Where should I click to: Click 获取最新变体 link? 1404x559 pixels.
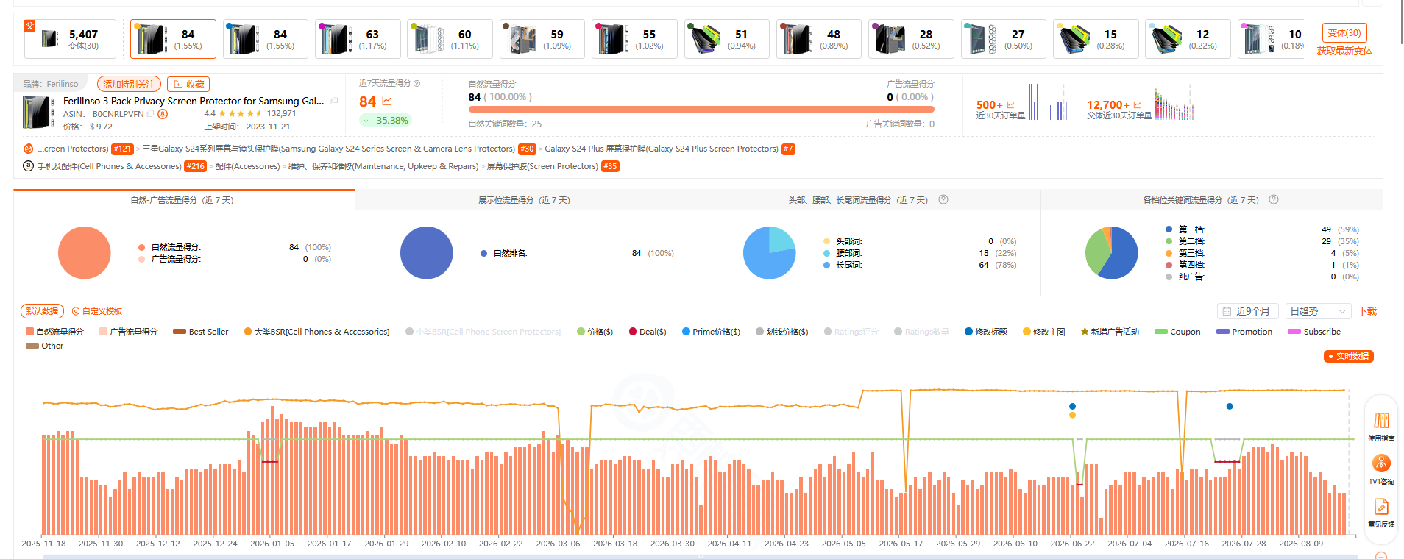[1344, 51]
